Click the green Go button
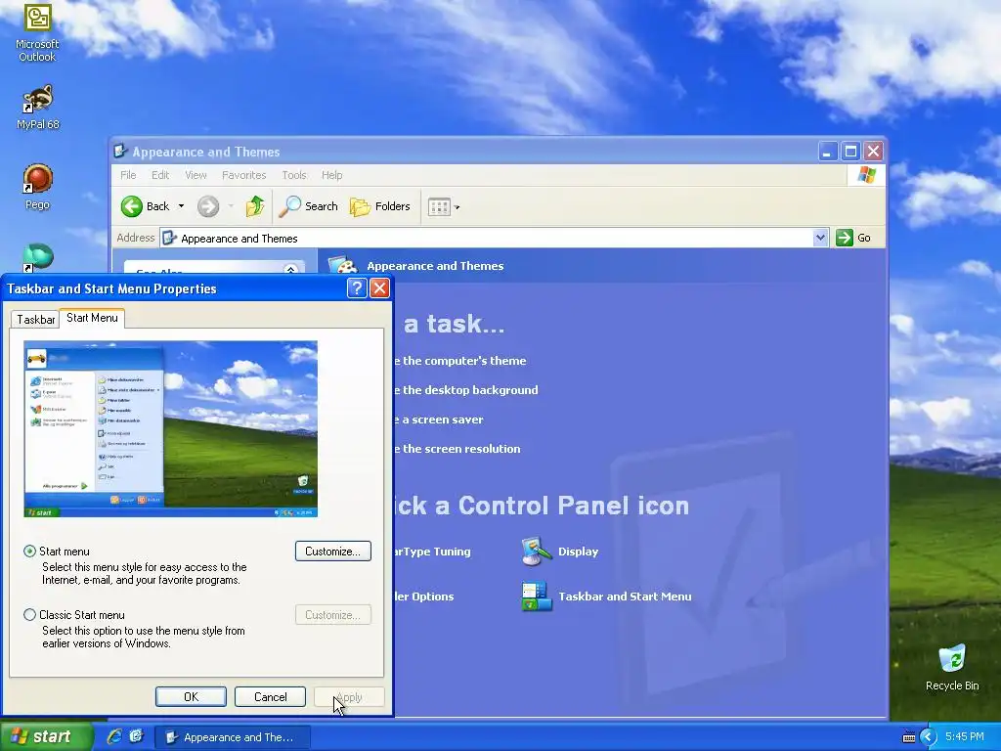Screen dimensions: 1001x751 point(853,238)
